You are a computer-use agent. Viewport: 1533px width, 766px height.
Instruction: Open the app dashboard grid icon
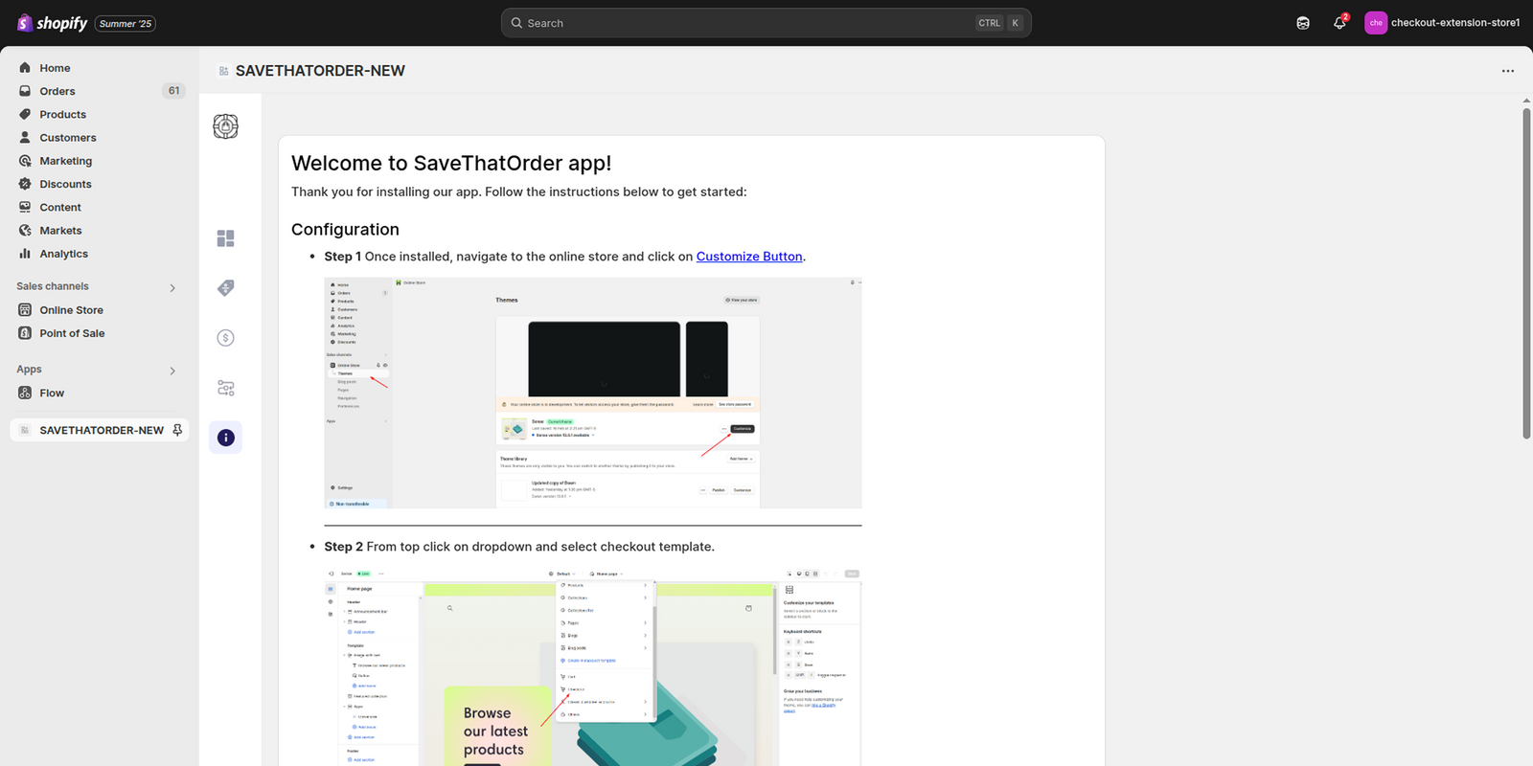225,238
